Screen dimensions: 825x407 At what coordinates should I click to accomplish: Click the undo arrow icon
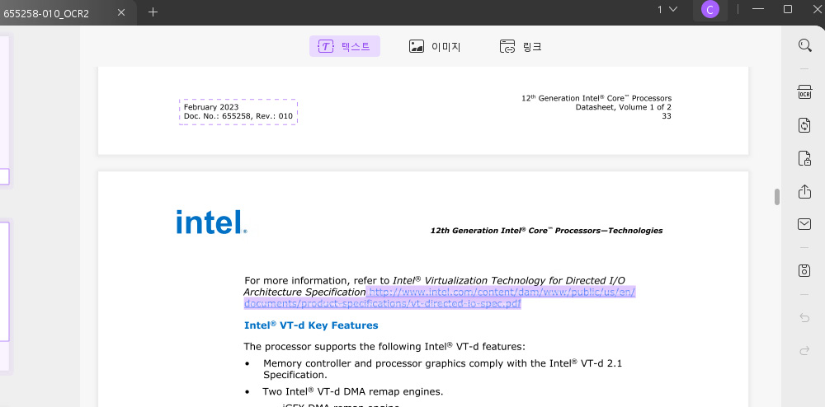tap(804, 318)
